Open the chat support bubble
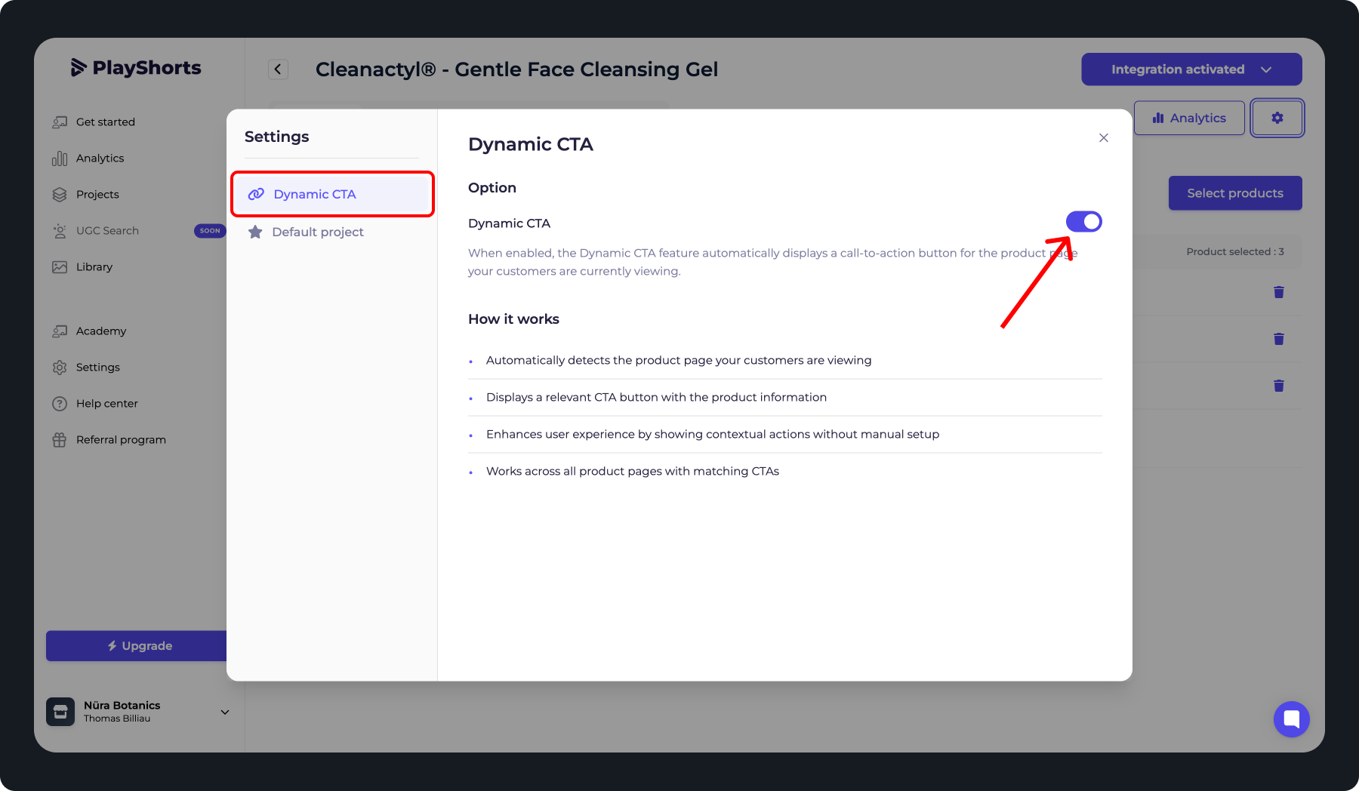1359x791 pixels. pyautogui.click(x=1291, y=719)
